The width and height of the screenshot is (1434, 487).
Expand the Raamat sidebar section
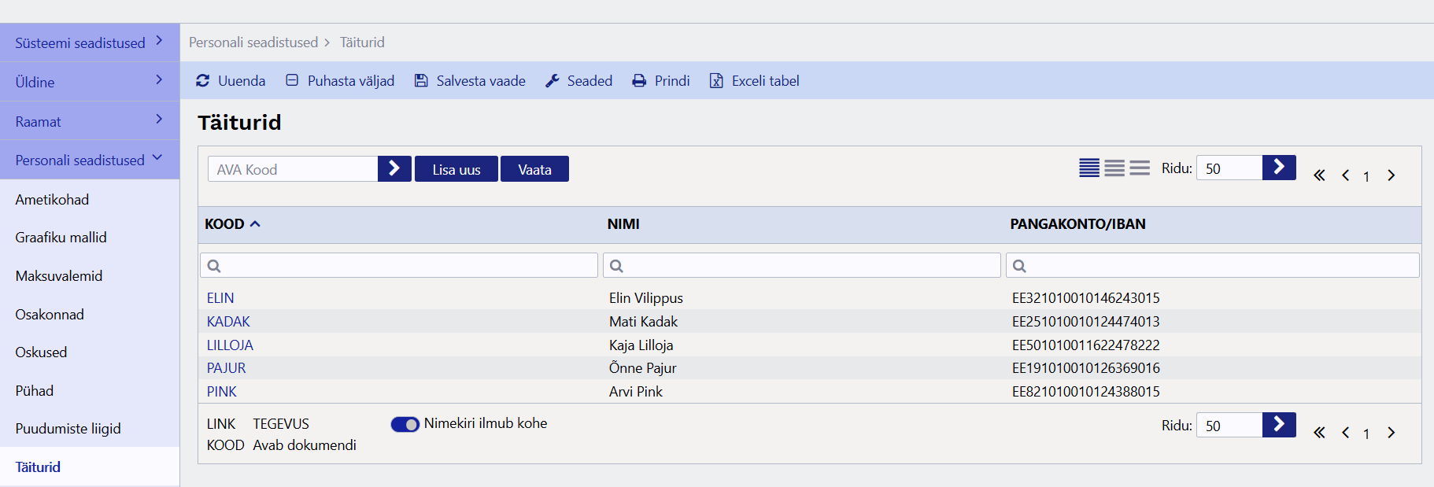pos(90,121)
